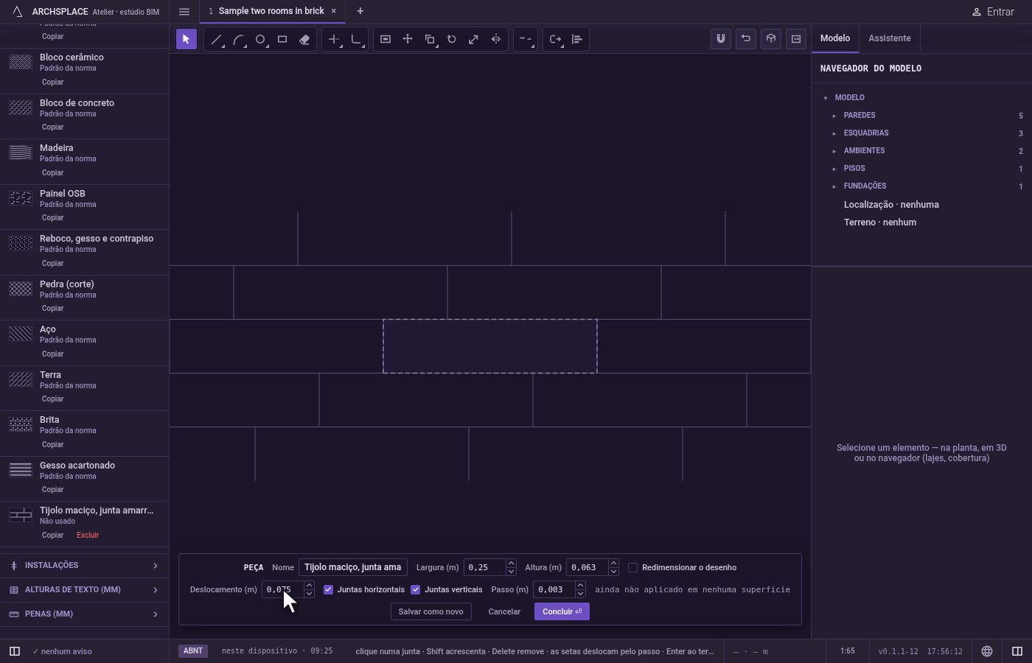Viewport: 1032px width, 663px height.
Task: Expand the PAREDES tree node
Action: (834, 116)
